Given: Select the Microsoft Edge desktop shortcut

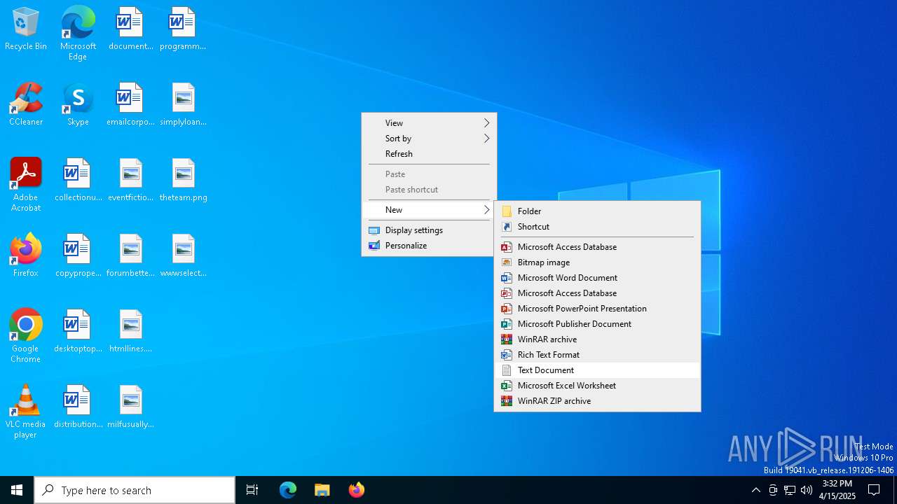Looking at the screenshot, I should [x=78, y=34].
